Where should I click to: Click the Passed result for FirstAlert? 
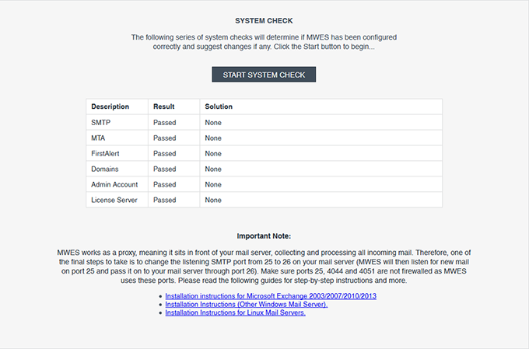[x=165, y=154]
